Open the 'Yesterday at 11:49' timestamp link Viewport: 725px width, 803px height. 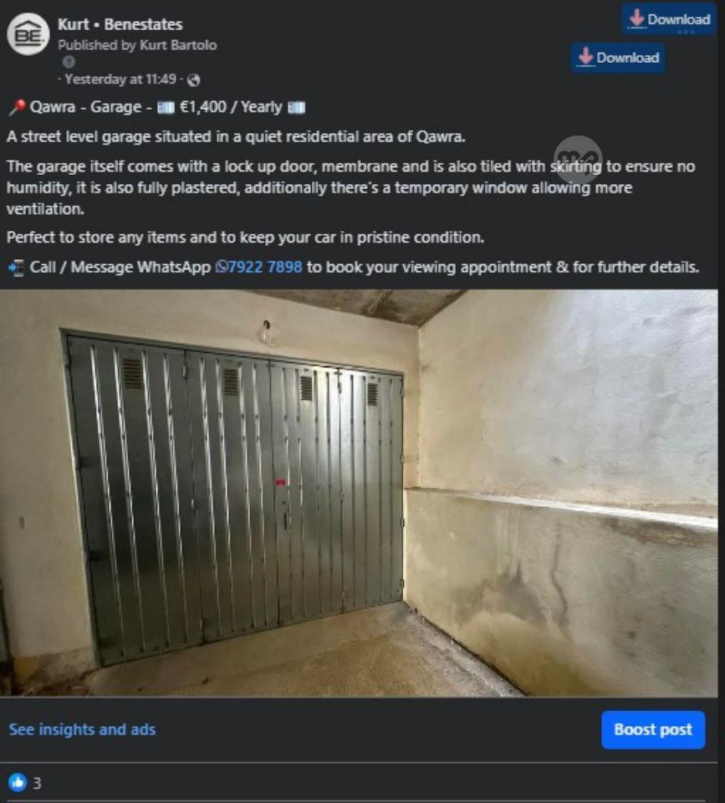(x=120, y=79)
